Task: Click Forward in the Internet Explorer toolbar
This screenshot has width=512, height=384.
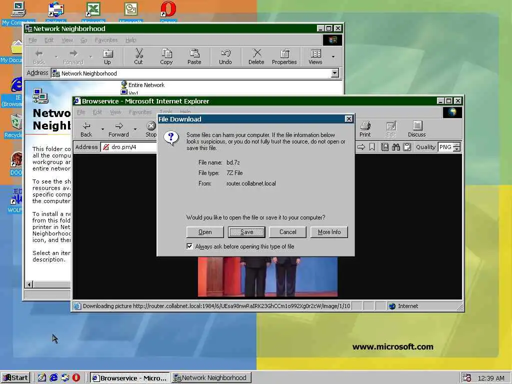Action: coord(118,129)
